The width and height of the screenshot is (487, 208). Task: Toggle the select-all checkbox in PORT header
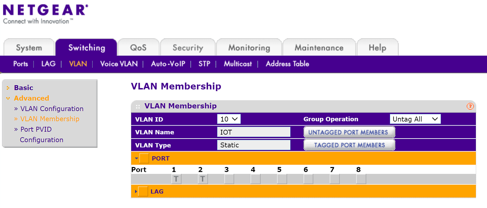coord(144,158)
